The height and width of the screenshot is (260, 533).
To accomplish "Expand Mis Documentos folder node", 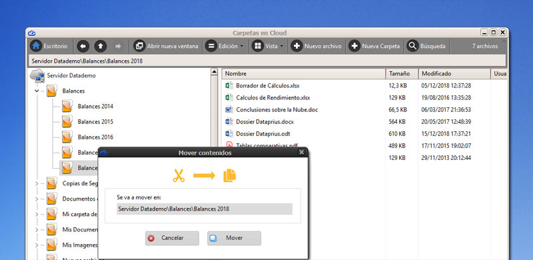I will point(37,230).
